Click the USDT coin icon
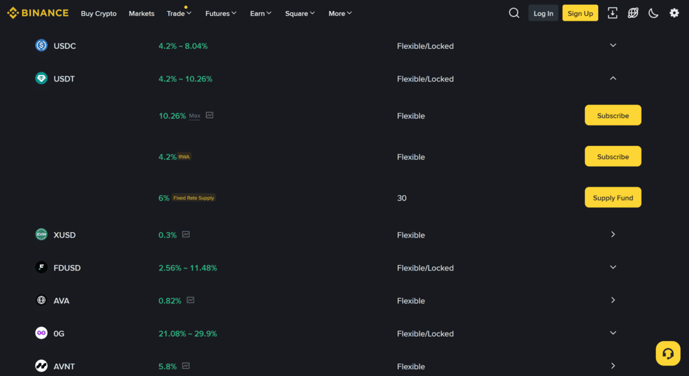Viewport: 689px width, 376px height. [41, 79]
